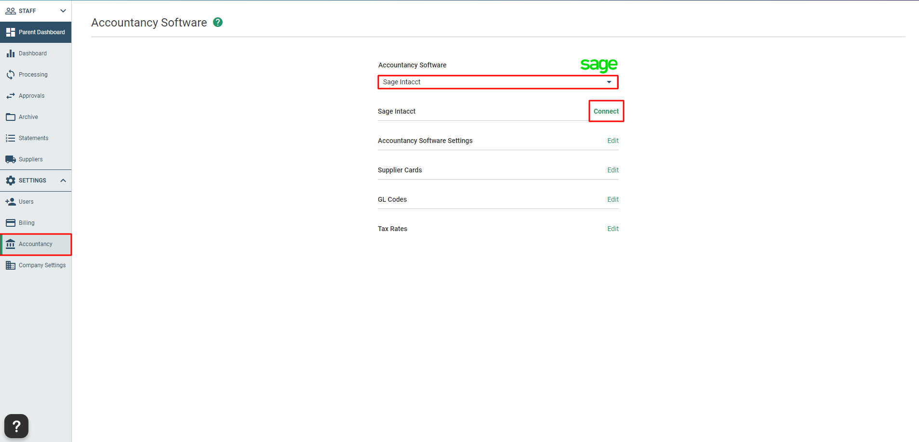This screenshot has width=919, height=442.
Task: Open the floating help question mark
Action: pyautogui.click(x=16, y=426)
